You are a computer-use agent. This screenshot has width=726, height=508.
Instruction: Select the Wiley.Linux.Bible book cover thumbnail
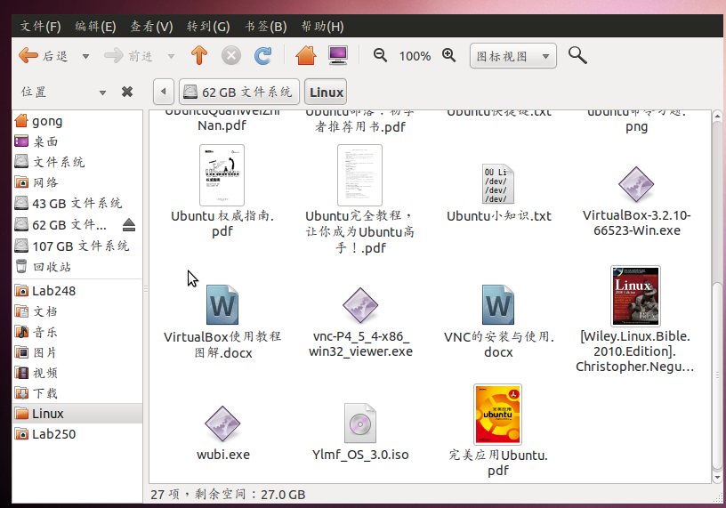pos(635,296)
